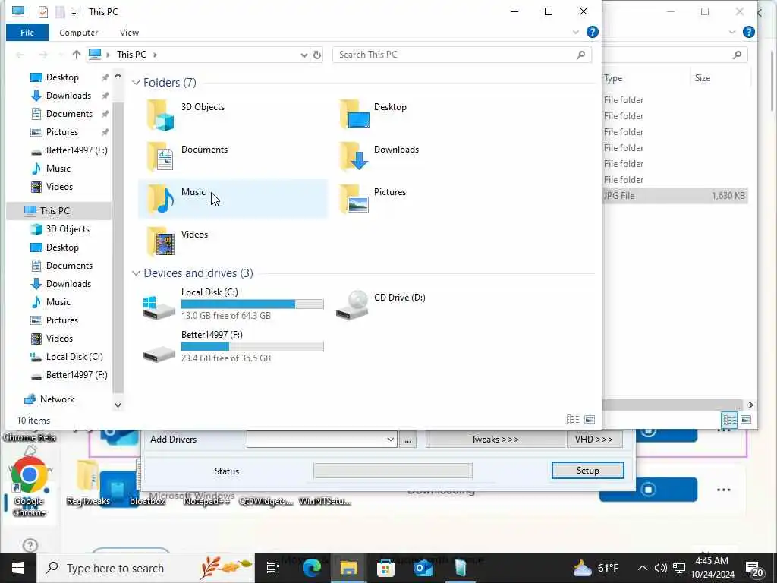Click navigation pane scrollbar down arrow
Viewport: 777px width, 583px height.
pyautogui.click(x=118, y=405)
